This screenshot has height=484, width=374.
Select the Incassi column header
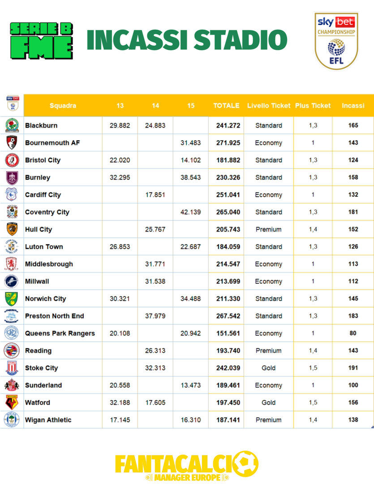click(x=353, y=106)
